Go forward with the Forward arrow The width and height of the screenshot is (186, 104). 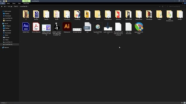5,6
